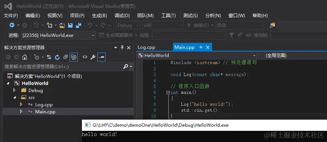Click the Solution Explorer search field
The height and width of the screenshot is (142, 327).
click(62, 67)
